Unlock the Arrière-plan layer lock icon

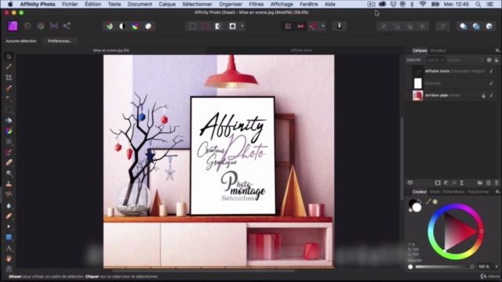[483, 96]
